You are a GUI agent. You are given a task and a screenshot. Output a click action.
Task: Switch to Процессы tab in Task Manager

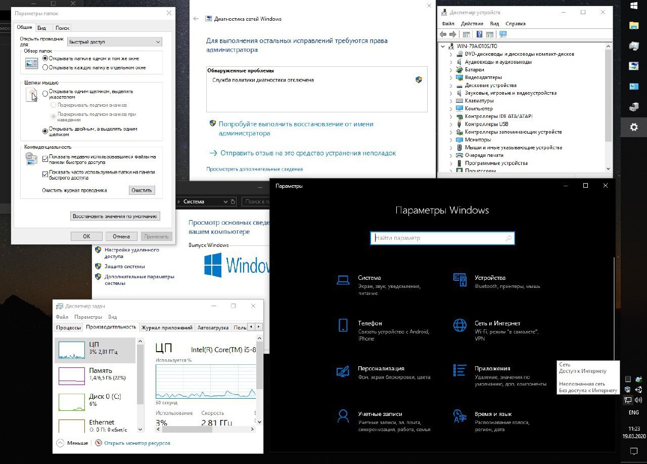pyautogui.click(x=68, y=327)
